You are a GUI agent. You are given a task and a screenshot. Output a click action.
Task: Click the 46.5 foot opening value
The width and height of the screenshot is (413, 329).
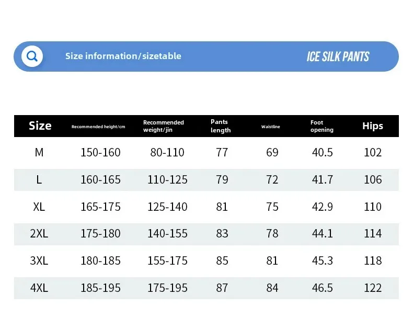323,288
